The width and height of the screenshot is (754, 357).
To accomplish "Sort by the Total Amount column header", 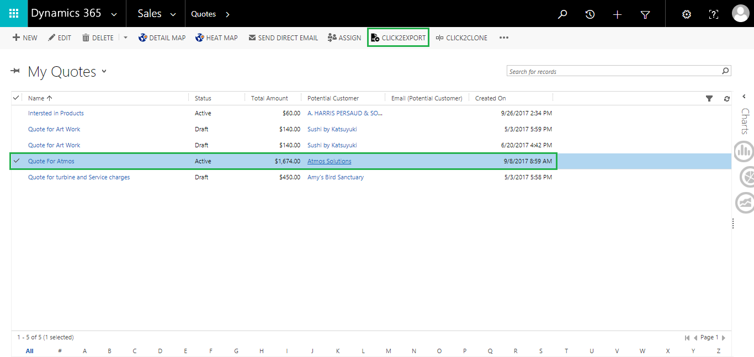I will [x=269, y=98].
